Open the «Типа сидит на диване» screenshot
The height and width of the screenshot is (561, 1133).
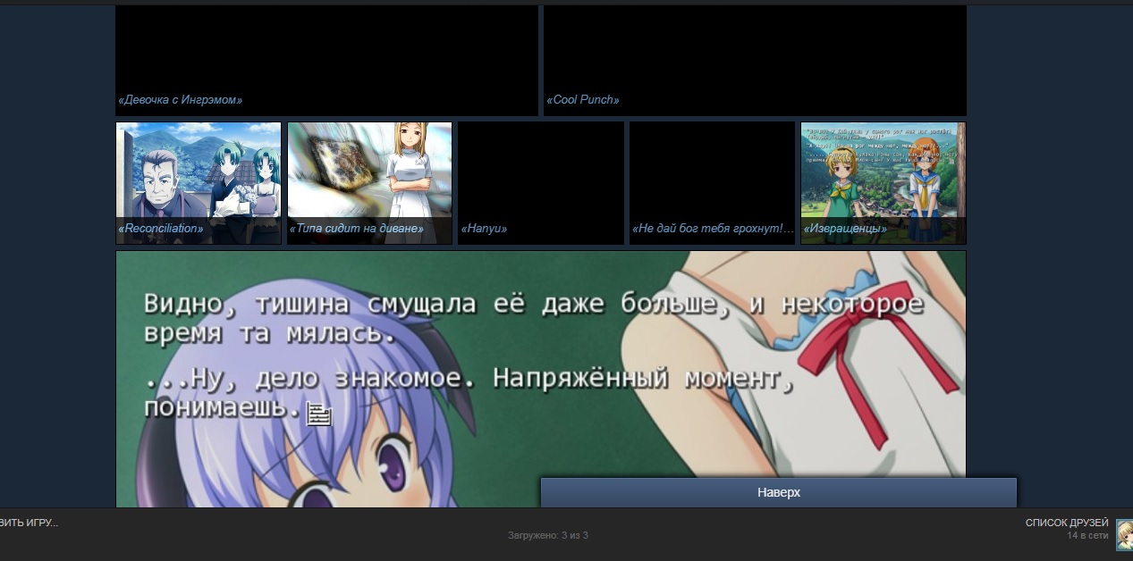coord(370,183)
